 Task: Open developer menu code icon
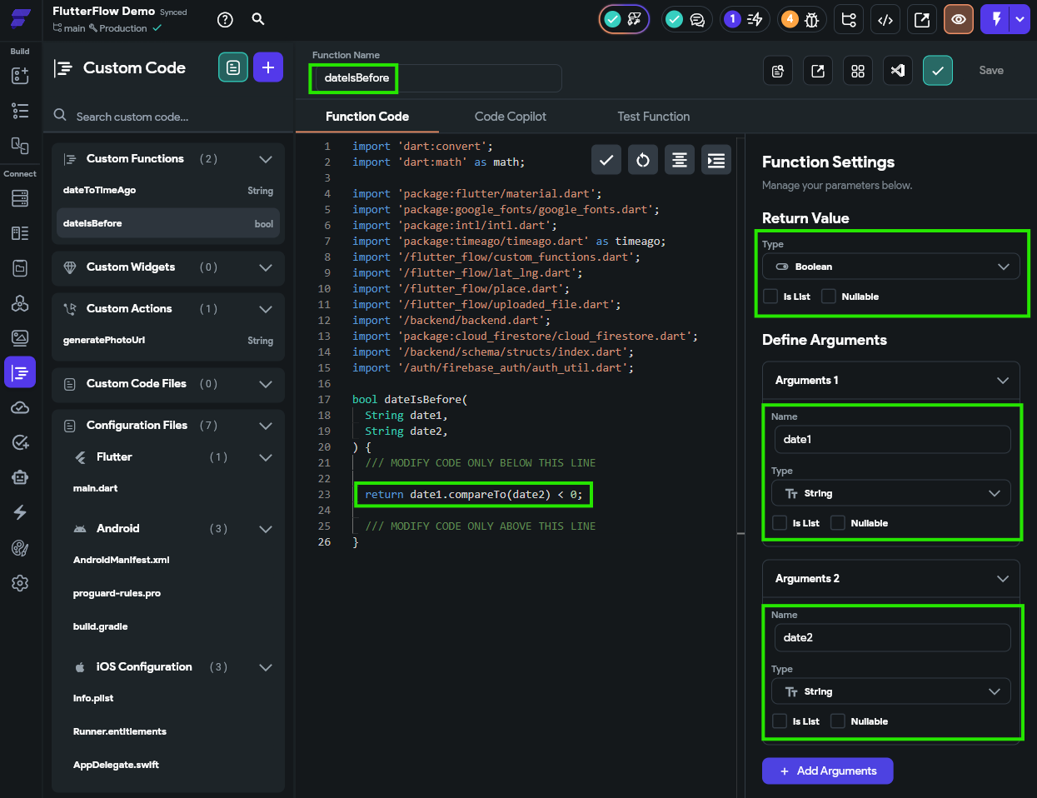click(x=885, y=19)
